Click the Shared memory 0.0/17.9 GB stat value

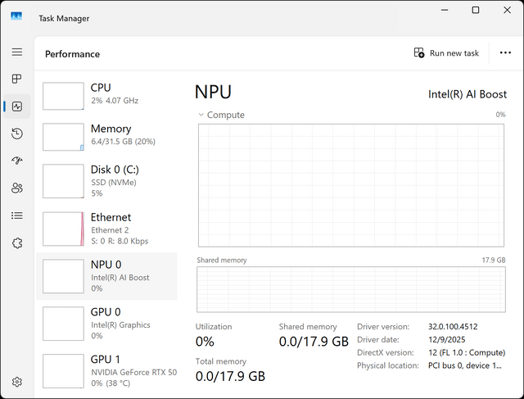(x=314, y=342)
